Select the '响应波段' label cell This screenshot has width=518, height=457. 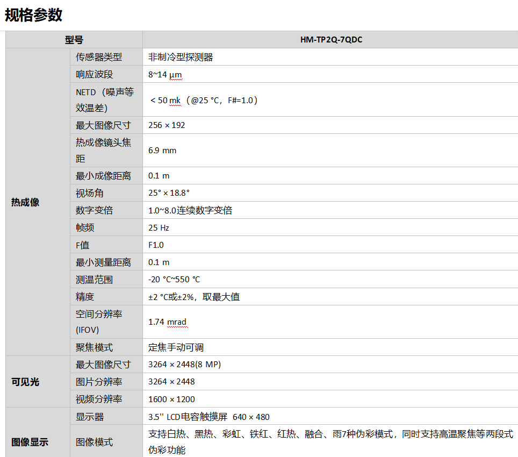pos(106,74)
